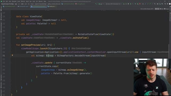Open the Navigate menu
Screen dimensions: 171x96
[14, 1]
